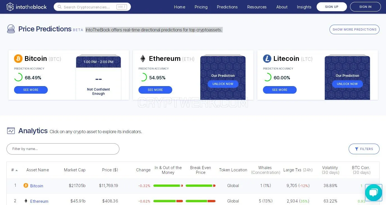Image resolution: width=386 pixels, height=205 pixels.
Task: Click the Litecoin prediction accuracy ring
Action: point(267,77)
